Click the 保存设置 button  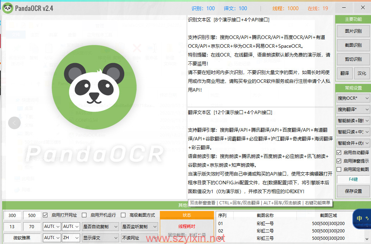click(x=353, y=191)
